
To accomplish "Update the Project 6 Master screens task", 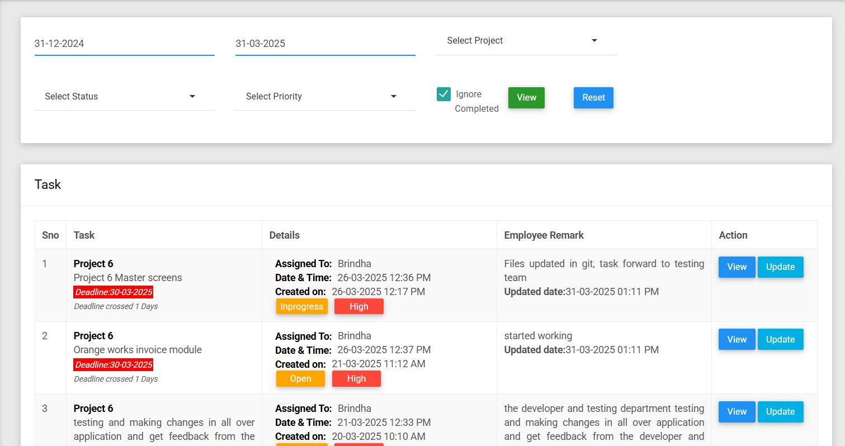I will point(780,267).
